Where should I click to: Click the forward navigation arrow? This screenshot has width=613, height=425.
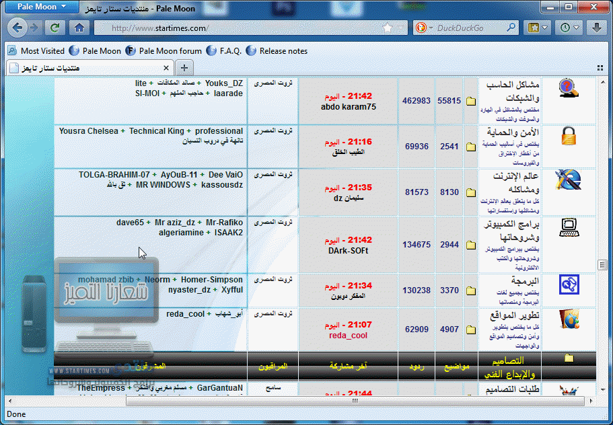pyautogui.click(x=34, y=28)
